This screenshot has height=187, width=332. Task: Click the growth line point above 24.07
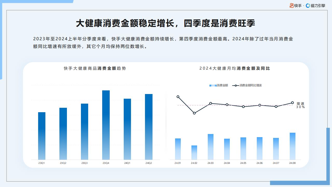[276, 106]
